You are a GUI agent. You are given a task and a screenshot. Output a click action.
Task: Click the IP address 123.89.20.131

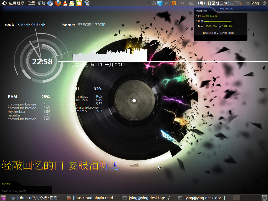coord(209,16)
